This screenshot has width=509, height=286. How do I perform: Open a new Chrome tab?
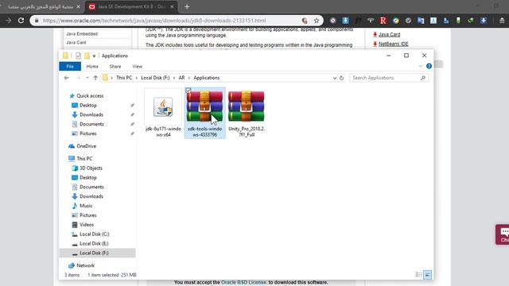(187, 6)
